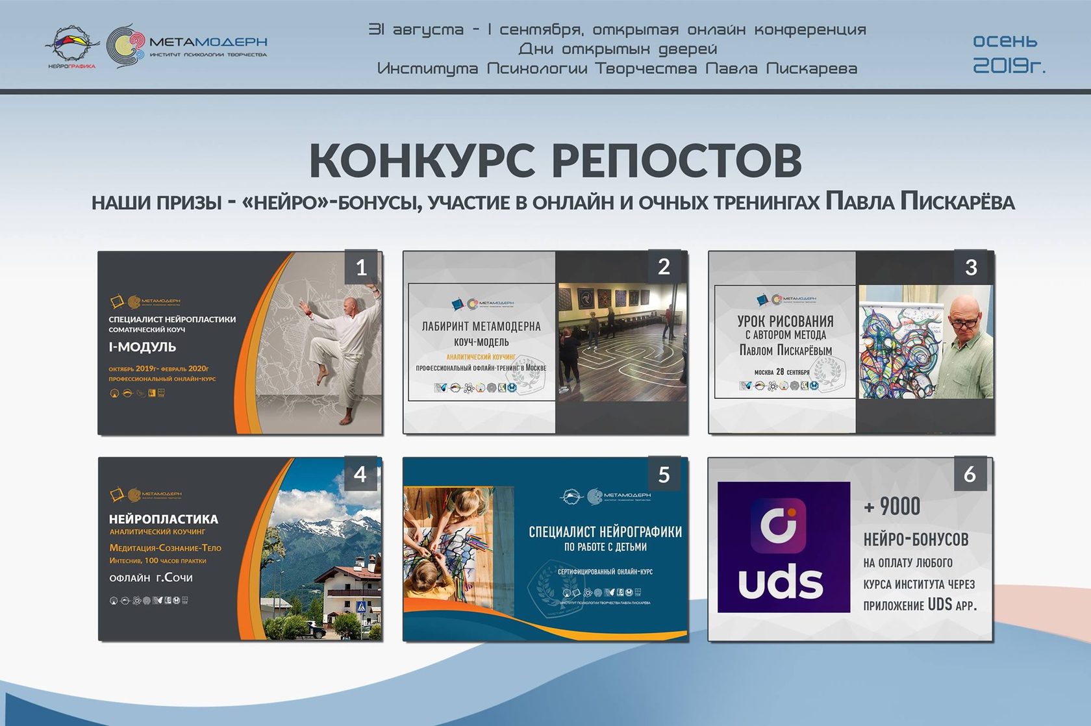Click the title 'ЛАБИРИНТ МЕТАМОДЕРНА'
Image resolution: width=1091 pixels, height=726 pixels.
coord(481,326)
